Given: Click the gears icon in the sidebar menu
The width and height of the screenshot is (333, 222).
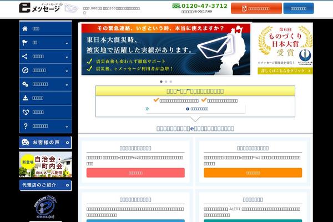Looking at the screenshot, I should (x=26, y=84).
